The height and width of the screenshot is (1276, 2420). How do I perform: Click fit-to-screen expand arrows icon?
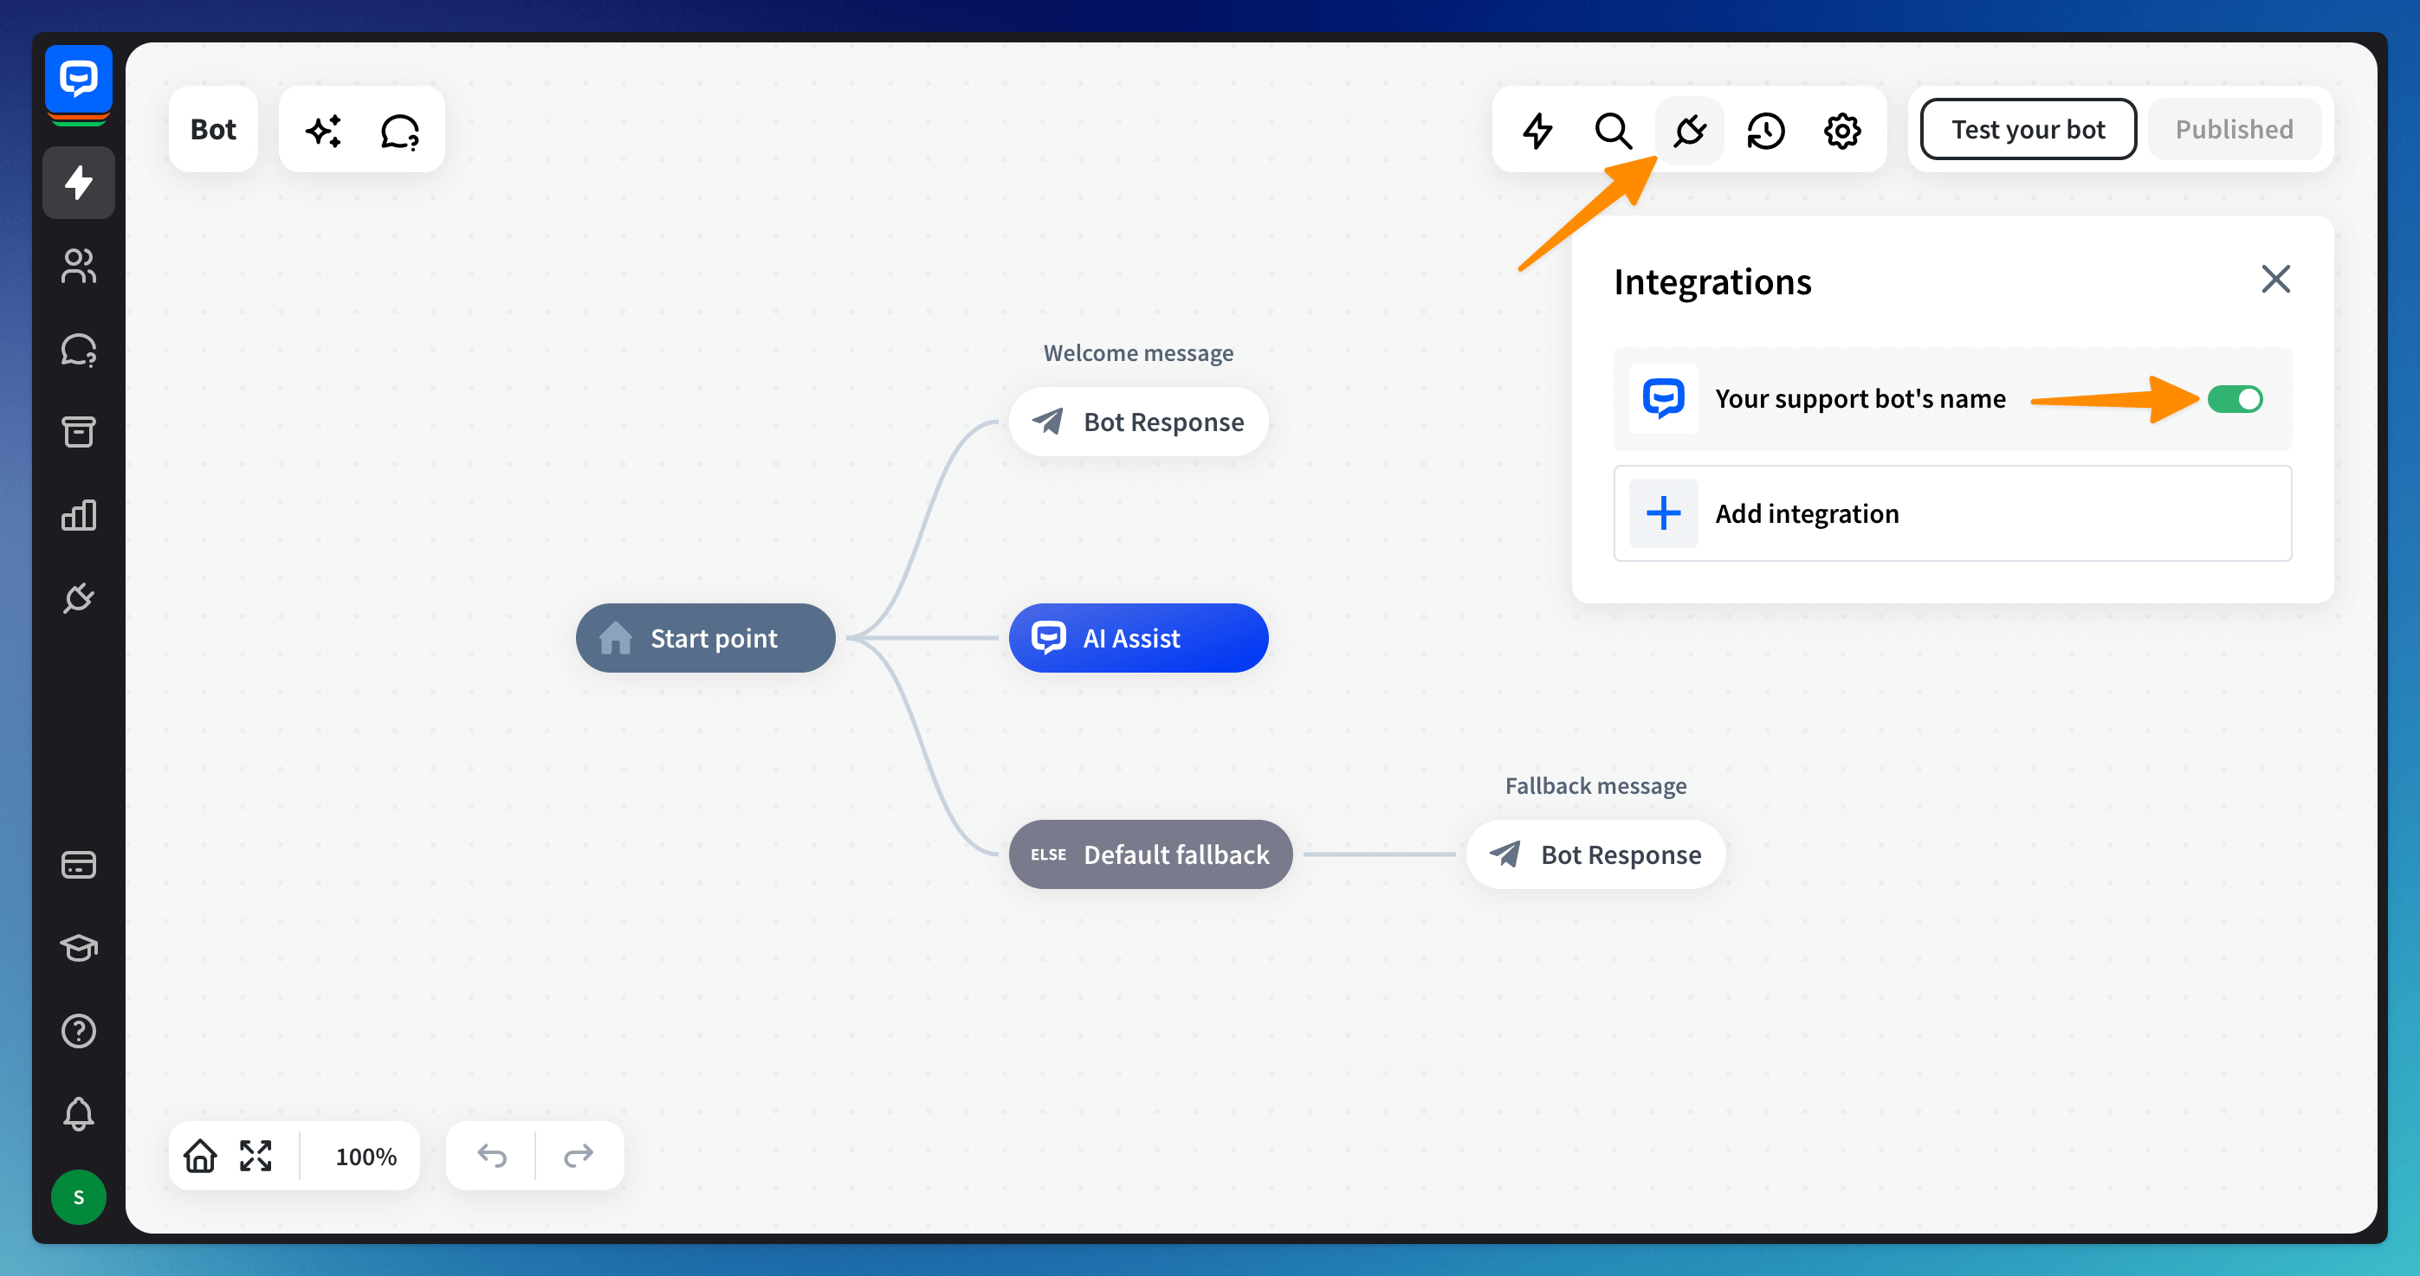256,1156
